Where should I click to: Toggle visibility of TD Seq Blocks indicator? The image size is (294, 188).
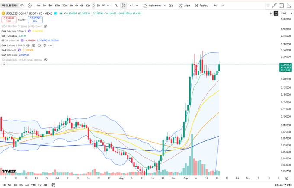(45, 60)
